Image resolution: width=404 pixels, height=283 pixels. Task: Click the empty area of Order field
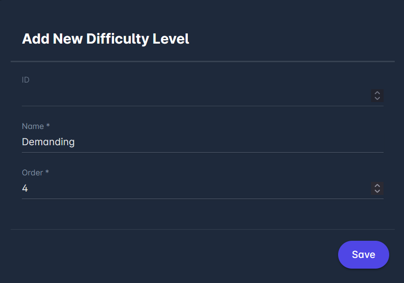tap(209, 188)
